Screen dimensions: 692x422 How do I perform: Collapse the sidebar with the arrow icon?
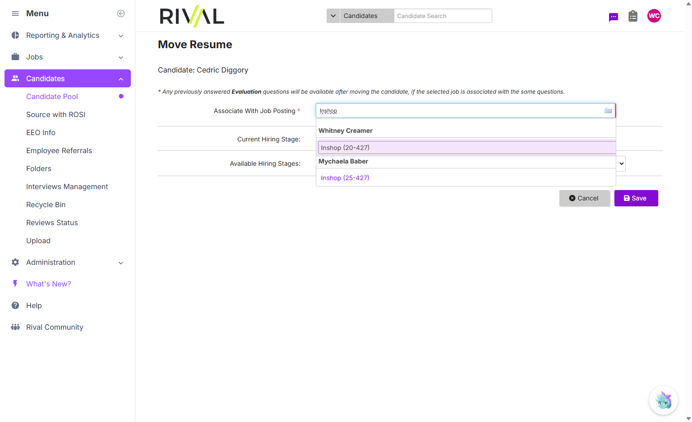(x=121, y=14)
